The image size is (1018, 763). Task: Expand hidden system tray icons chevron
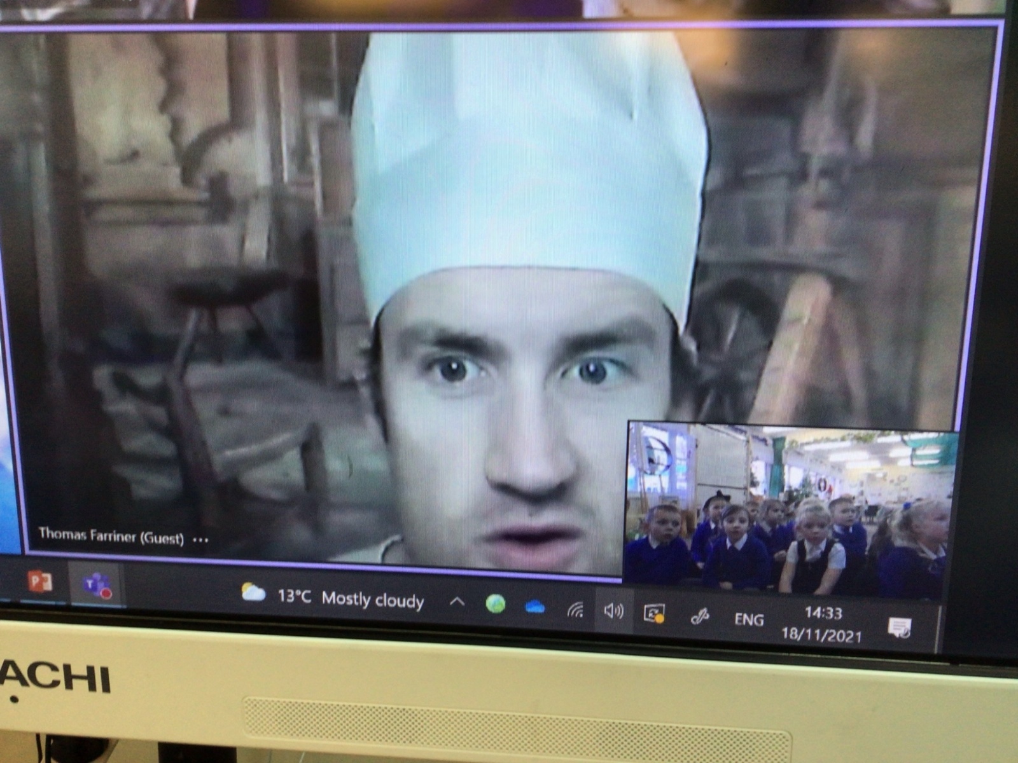[457, 602]
